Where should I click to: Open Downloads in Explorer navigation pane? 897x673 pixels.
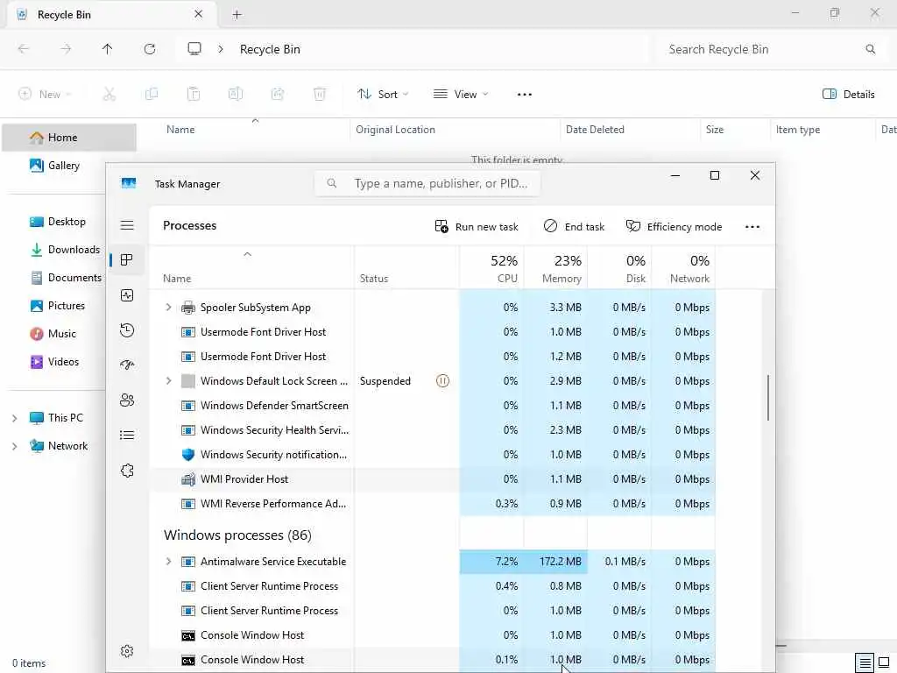[x=65, y=250]
